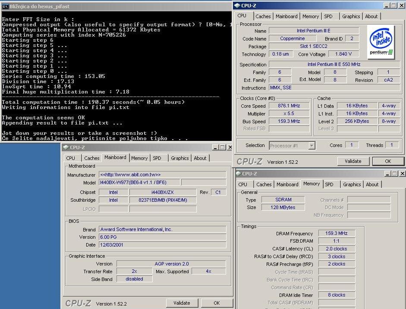
Task: Open SPD tab in the Mainboard CPU-Z window
Action: [157, 158]
